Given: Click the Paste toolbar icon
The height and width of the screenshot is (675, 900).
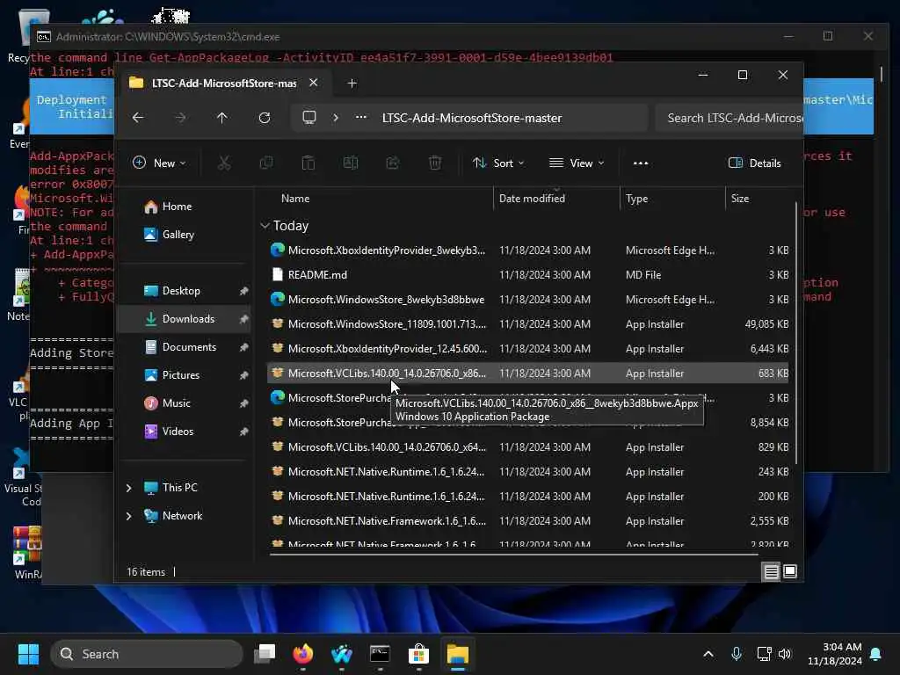Looking at the screenshot, I should point(308,163).
